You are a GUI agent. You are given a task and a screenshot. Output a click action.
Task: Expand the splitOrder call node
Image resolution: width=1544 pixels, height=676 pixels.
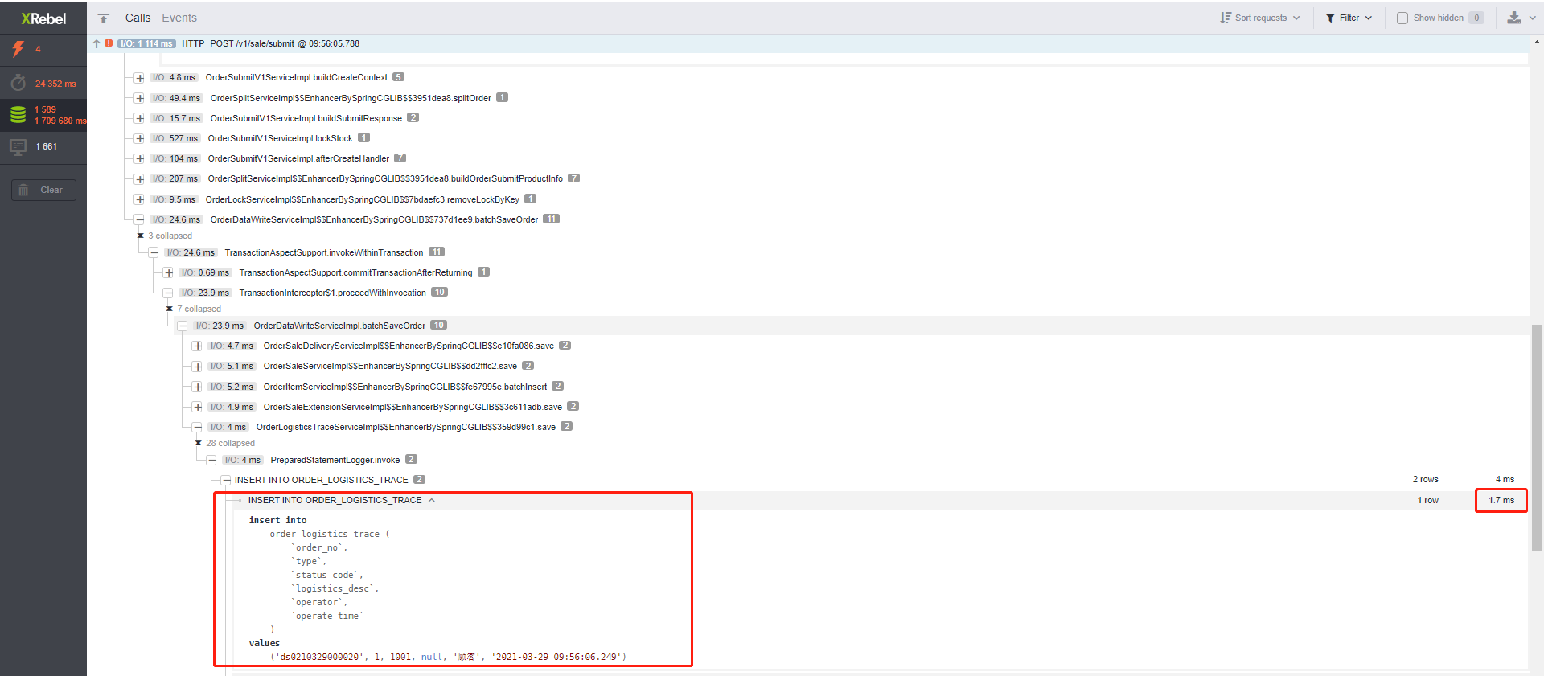(139, 98)
